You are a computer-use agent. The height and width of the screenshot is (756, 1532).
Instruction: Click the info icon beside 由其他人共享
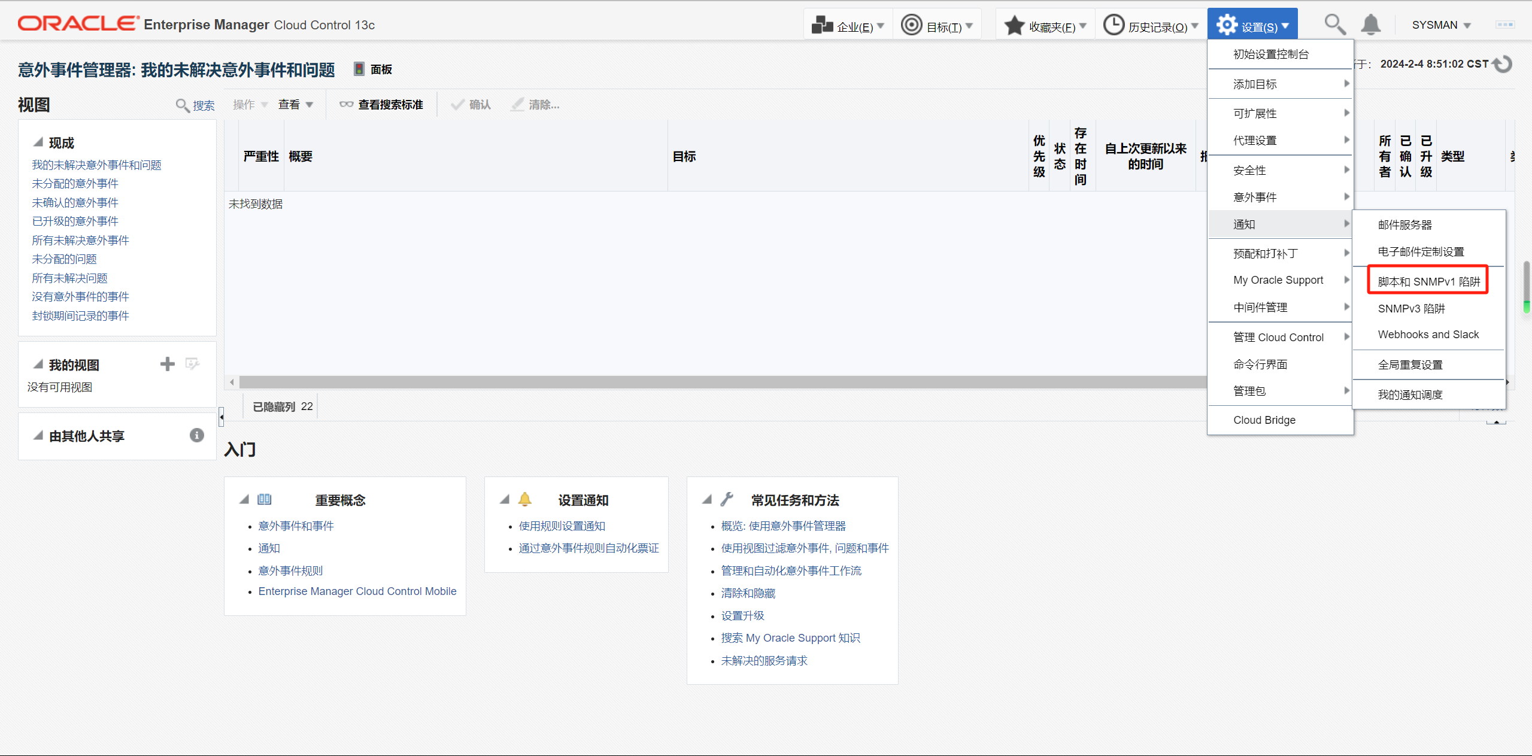coord(197,435)
